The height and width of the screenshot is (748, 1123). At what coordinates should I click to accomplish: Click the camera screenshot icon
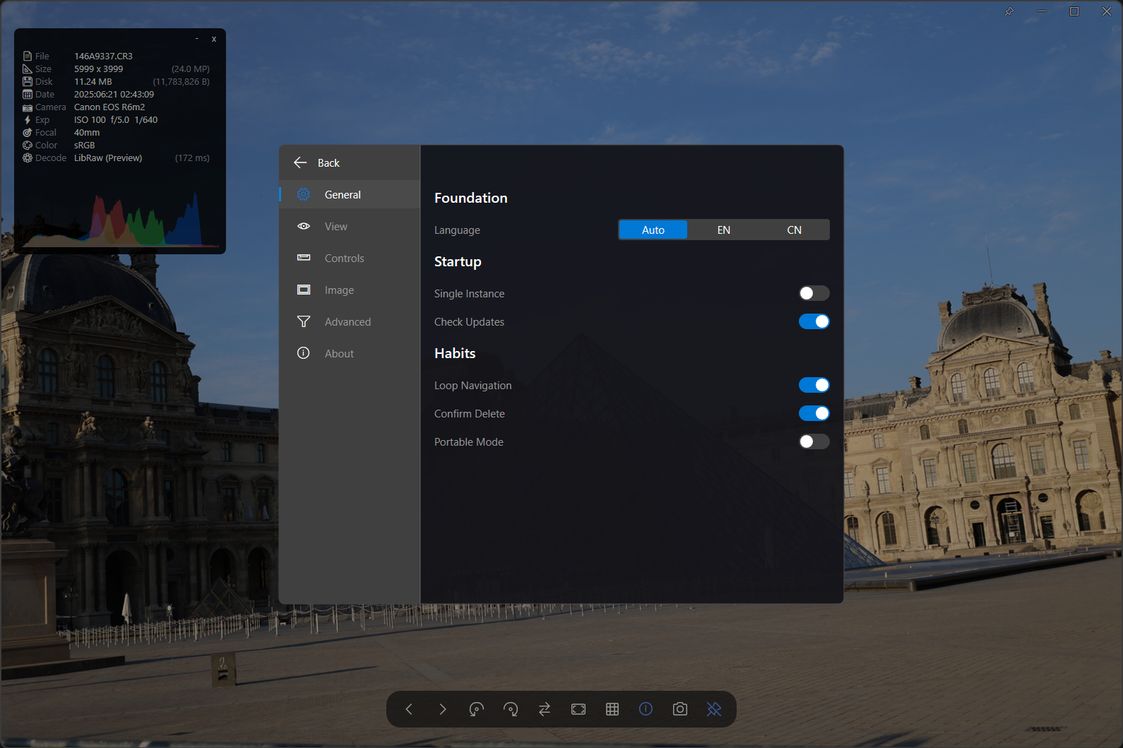pyautogui.click(x=680, y=709)
